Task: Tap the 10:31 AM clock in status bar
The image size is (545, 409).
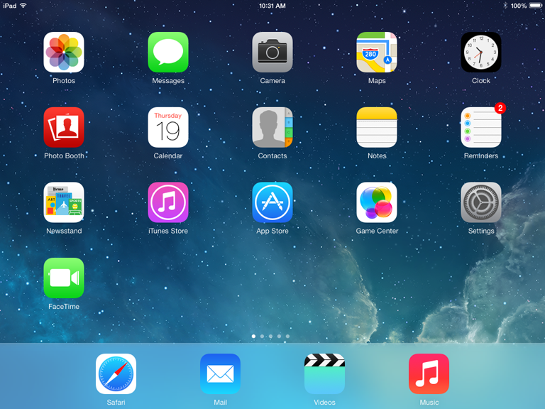Action: pyautogui.click(x=272, y=6)
